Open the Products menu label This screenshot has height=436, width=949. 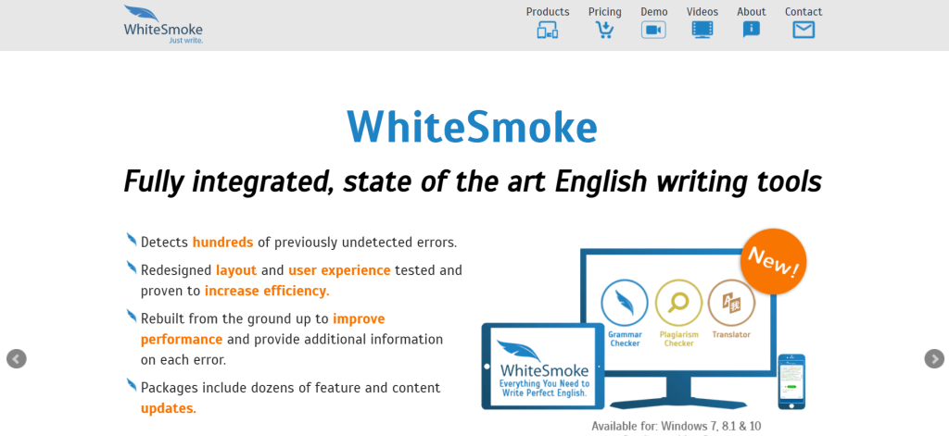pyautogui.click(x=548, y=11)
